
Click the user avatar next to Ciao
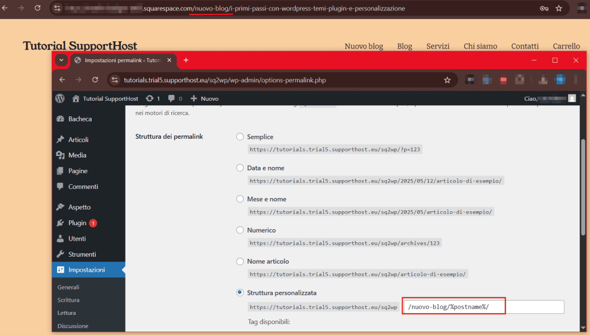572,98
